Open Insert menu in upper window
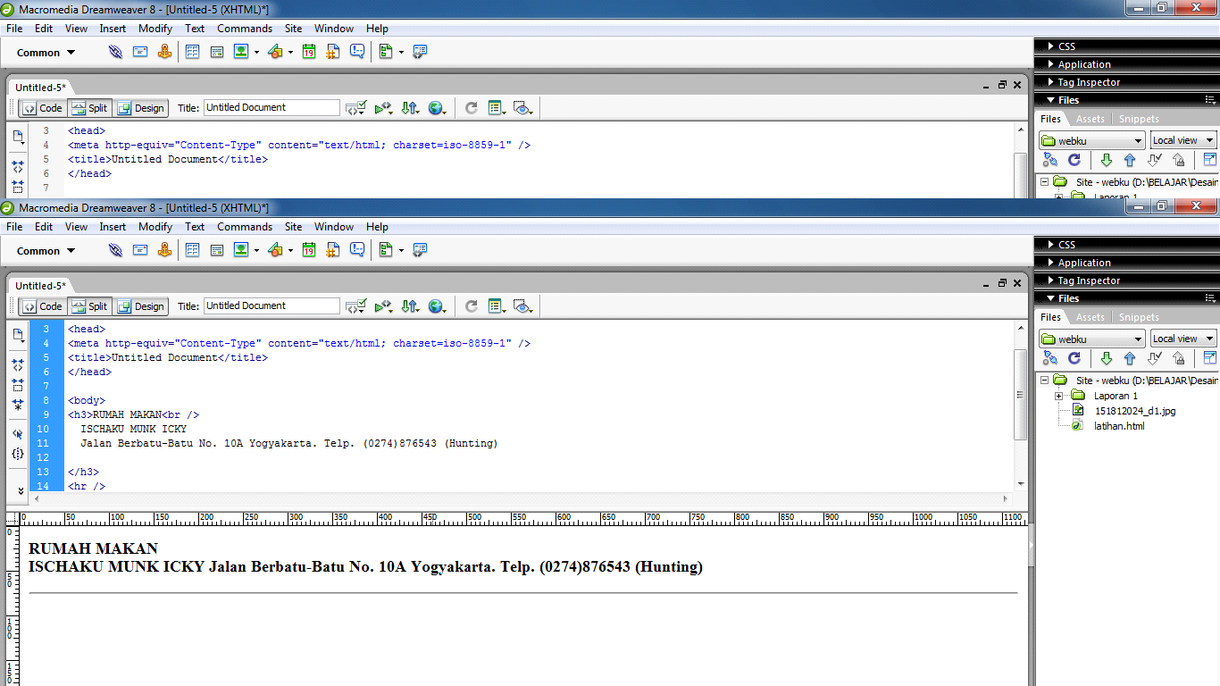 (113, 29)
